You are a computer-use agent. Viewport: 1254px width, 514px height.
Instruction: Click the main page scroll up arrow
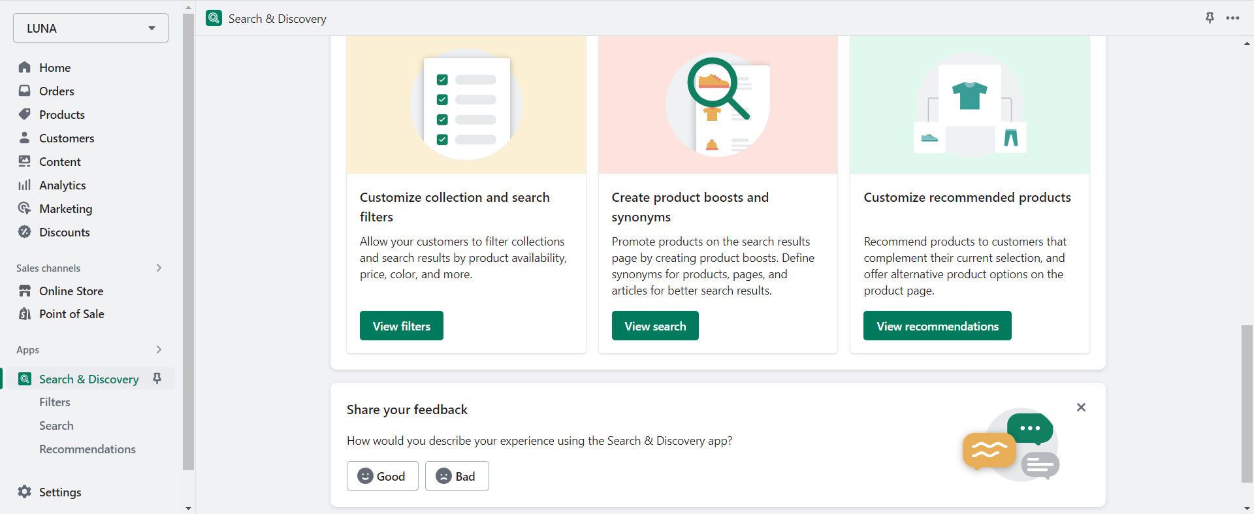click(1247, 43)
